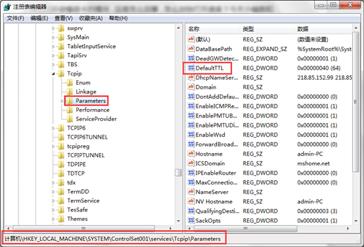Screen dimensions: 364x247
Task: Open the 文件(F) menu
Action: click(15, 18)
